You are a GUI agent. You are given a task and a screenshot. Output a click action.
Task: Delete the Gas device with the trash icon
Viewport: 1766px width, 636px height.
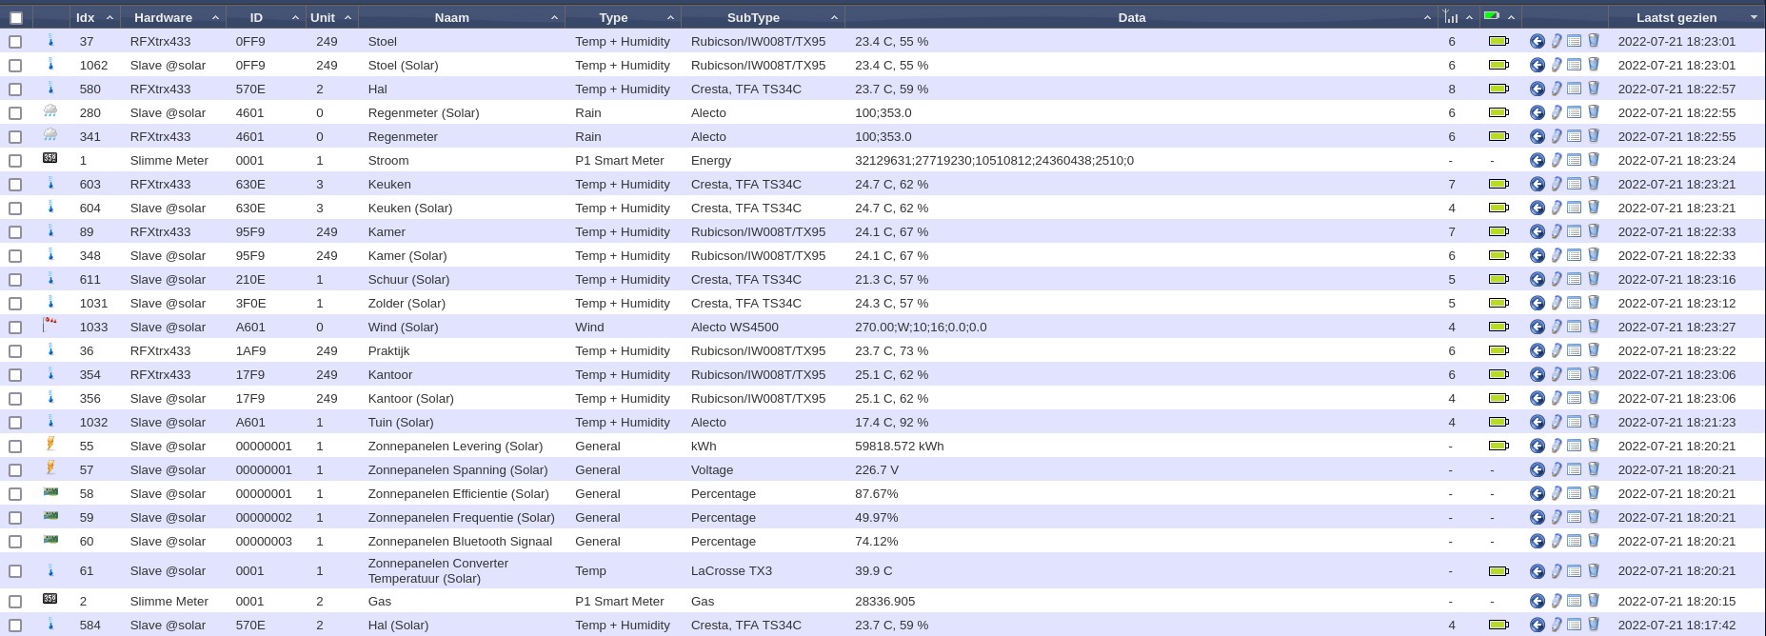click(1593, 602)
